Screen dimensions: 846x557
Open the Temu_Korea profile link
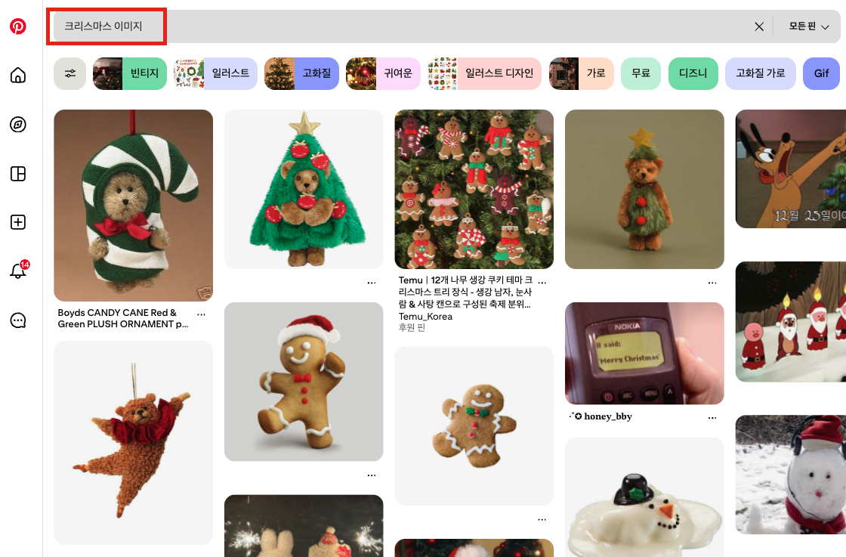pos(425,316)
